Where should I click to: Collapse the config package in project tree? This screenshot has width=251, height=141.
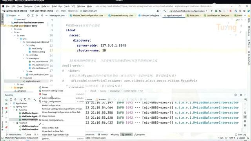point(24,45)
